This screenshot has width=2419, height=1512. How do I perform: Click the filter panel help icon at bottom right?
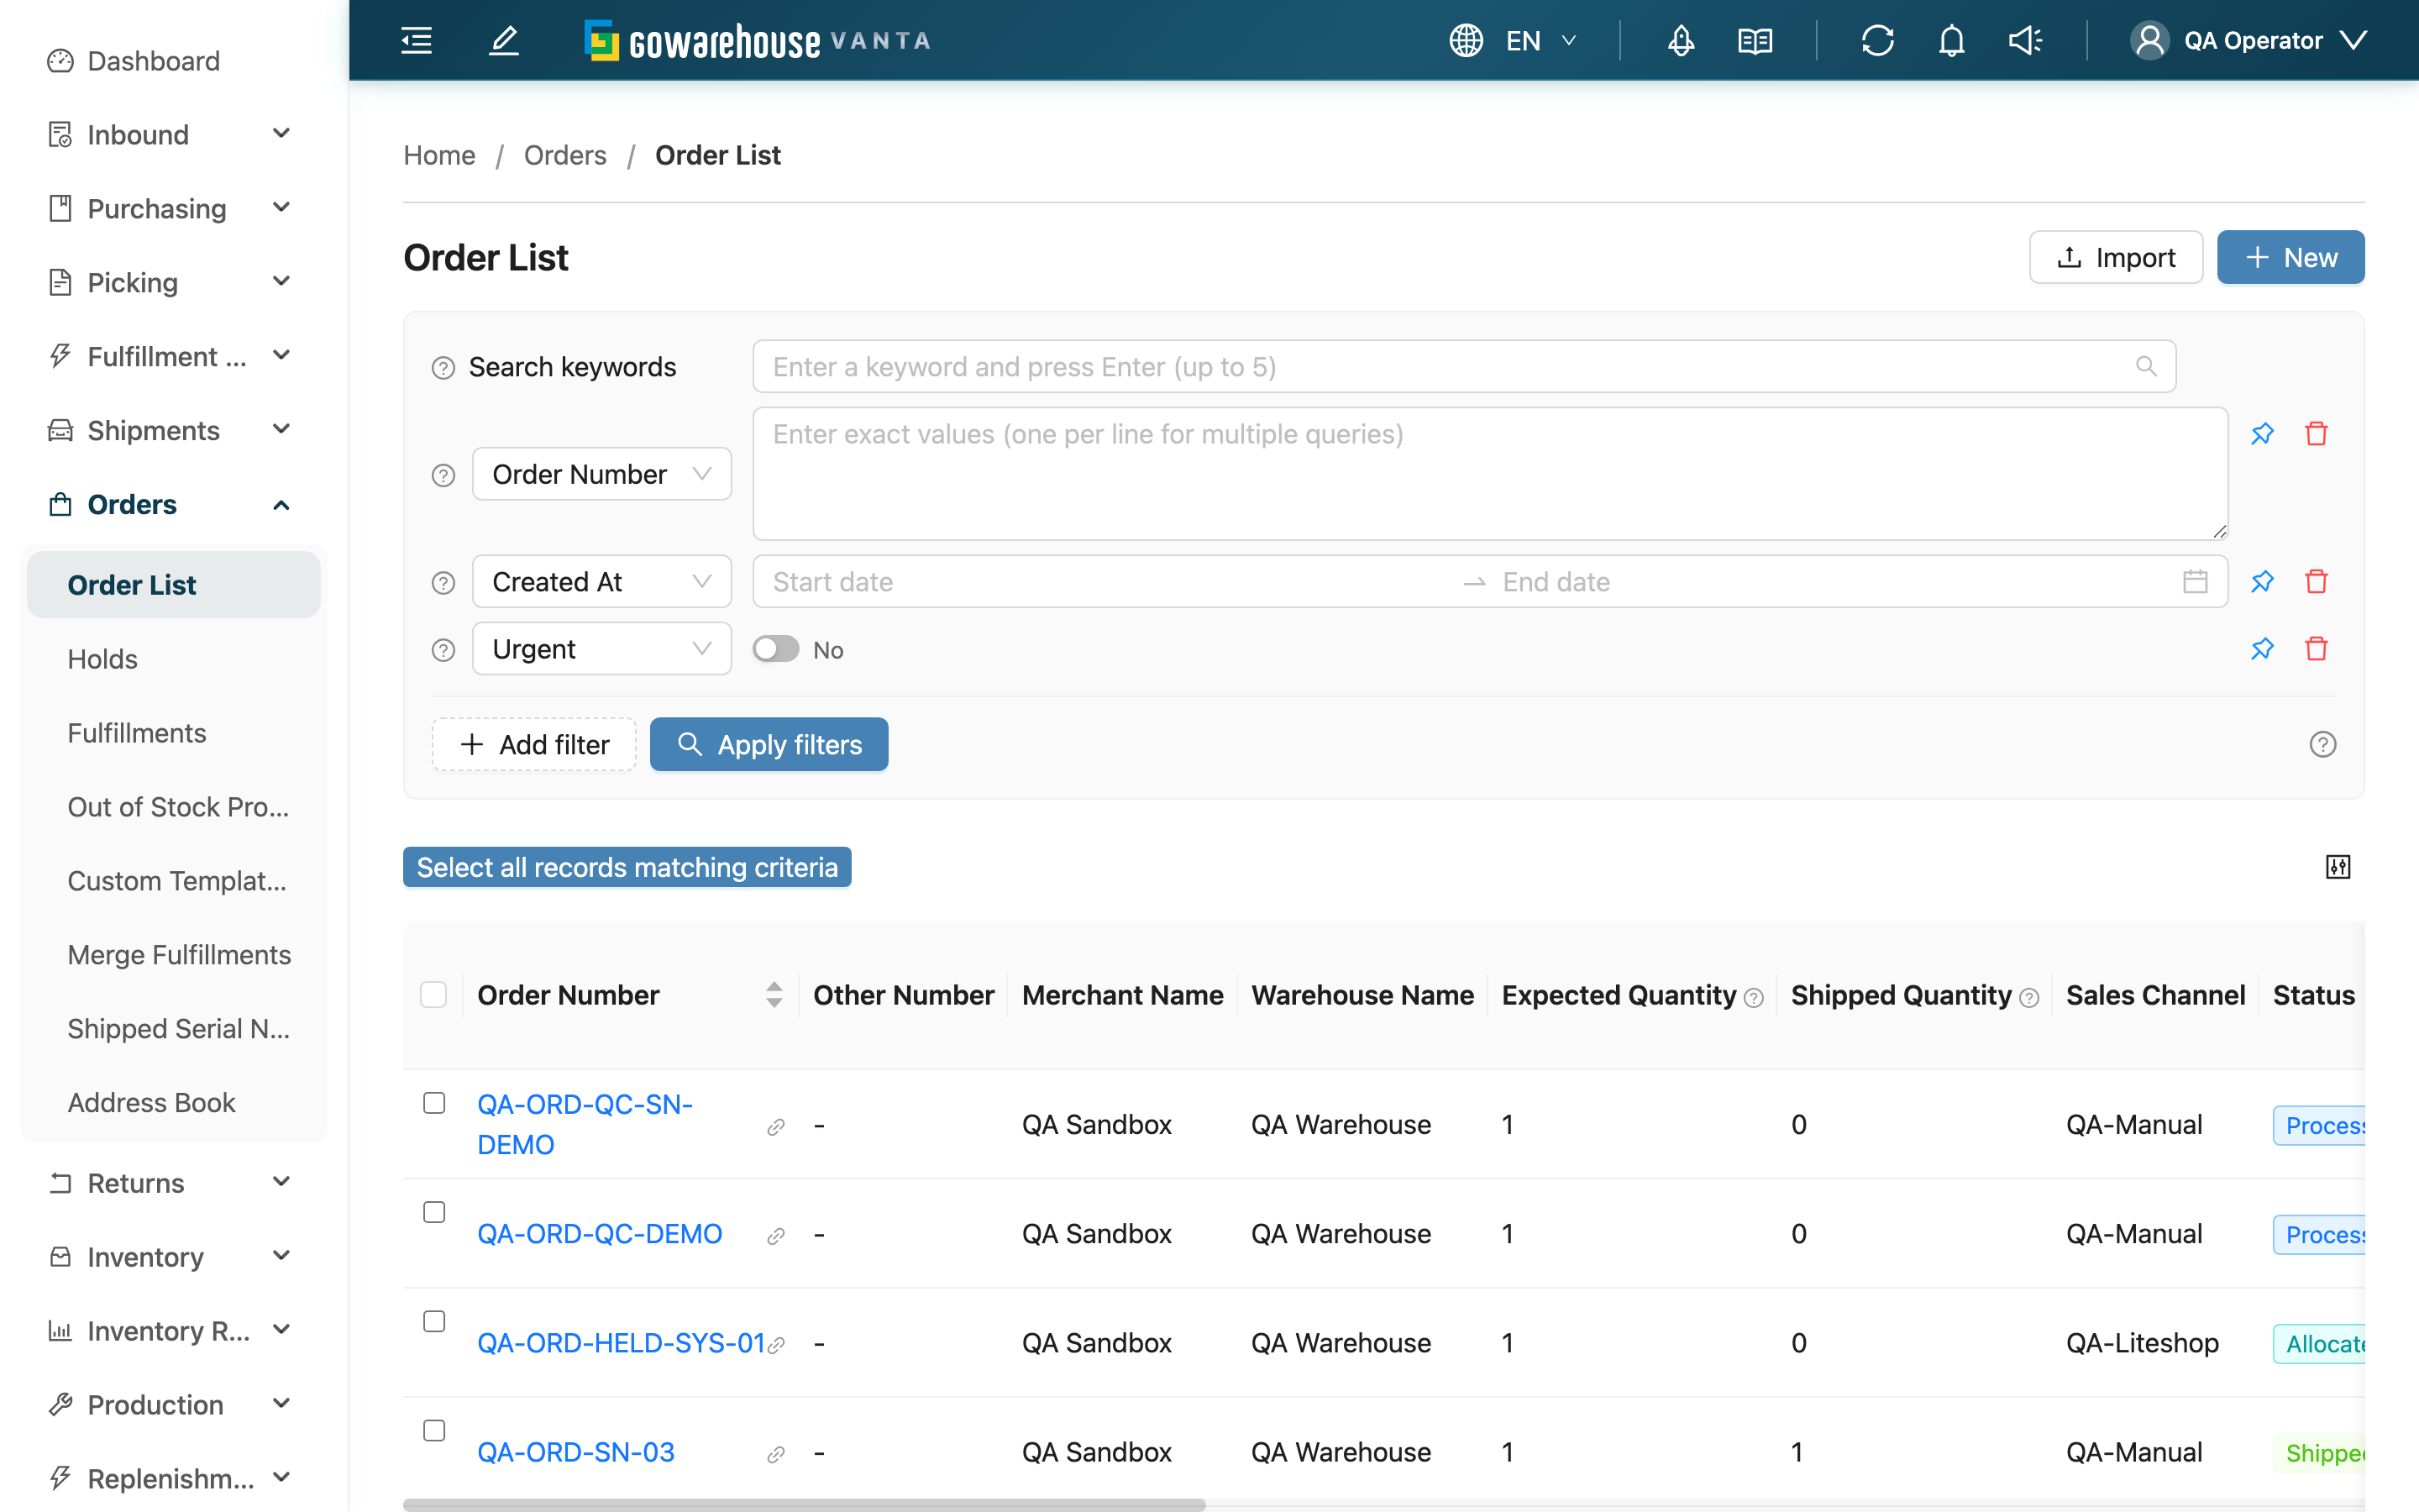[2323, 744]
